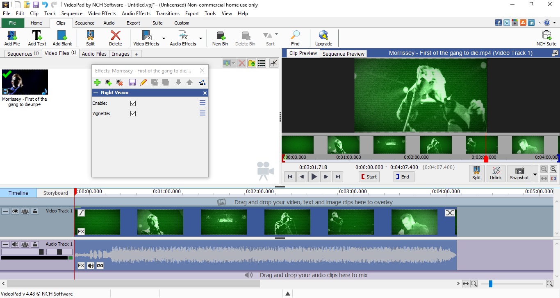
Task: Save effect chain with purple floppy icon
Action: [132, 82]
